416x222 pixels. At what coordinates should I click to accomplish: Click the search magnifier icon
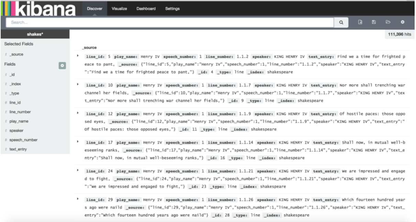(341, 22)
